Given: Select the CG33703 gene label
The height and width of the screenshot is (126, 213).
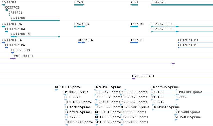Looking at the screenshot, I should [x=9, y=2].
